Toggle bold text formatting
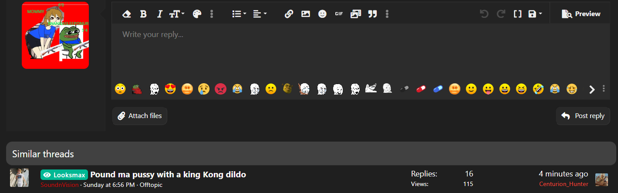This screenshot has height=193, width=618. pyautogui.click(x=143, y=14)
